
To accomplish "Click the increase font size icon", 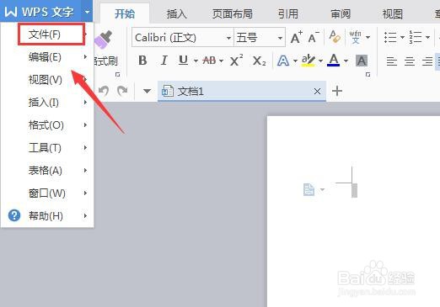I will 296,37.
